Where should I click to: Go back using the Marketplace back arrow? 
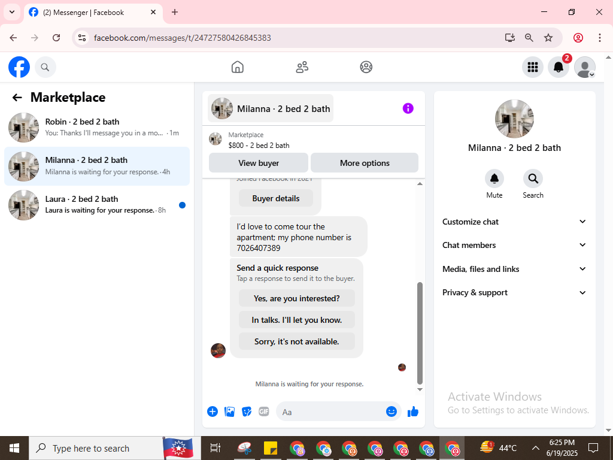tap(17, 98)
